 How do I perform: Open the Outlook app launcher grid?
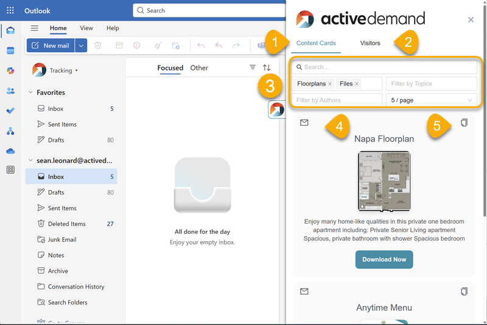tap(10, 10)
